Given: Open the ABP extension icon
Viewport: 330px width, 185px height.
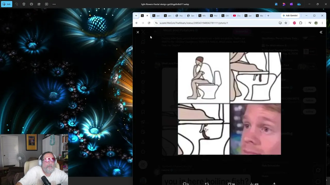Looking at the screenshot, I should point(294,23).
